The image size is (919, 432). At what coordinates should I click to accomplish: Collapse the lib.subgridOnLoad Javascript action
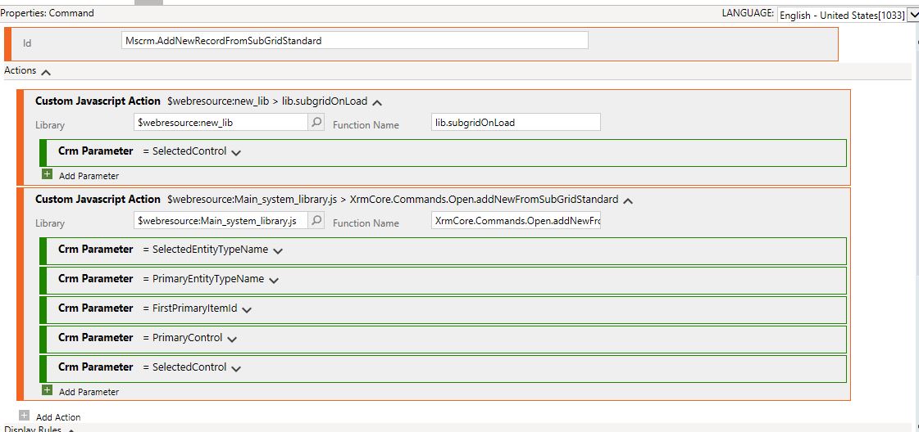377,102
